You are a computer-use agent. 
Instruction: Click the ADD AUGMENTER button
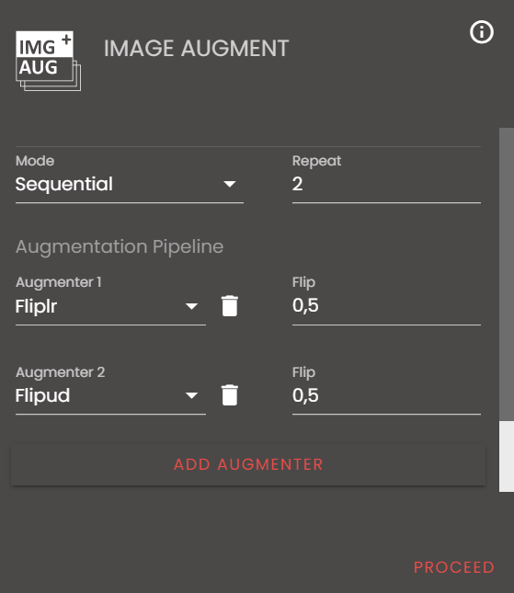(x=248, y=465)
